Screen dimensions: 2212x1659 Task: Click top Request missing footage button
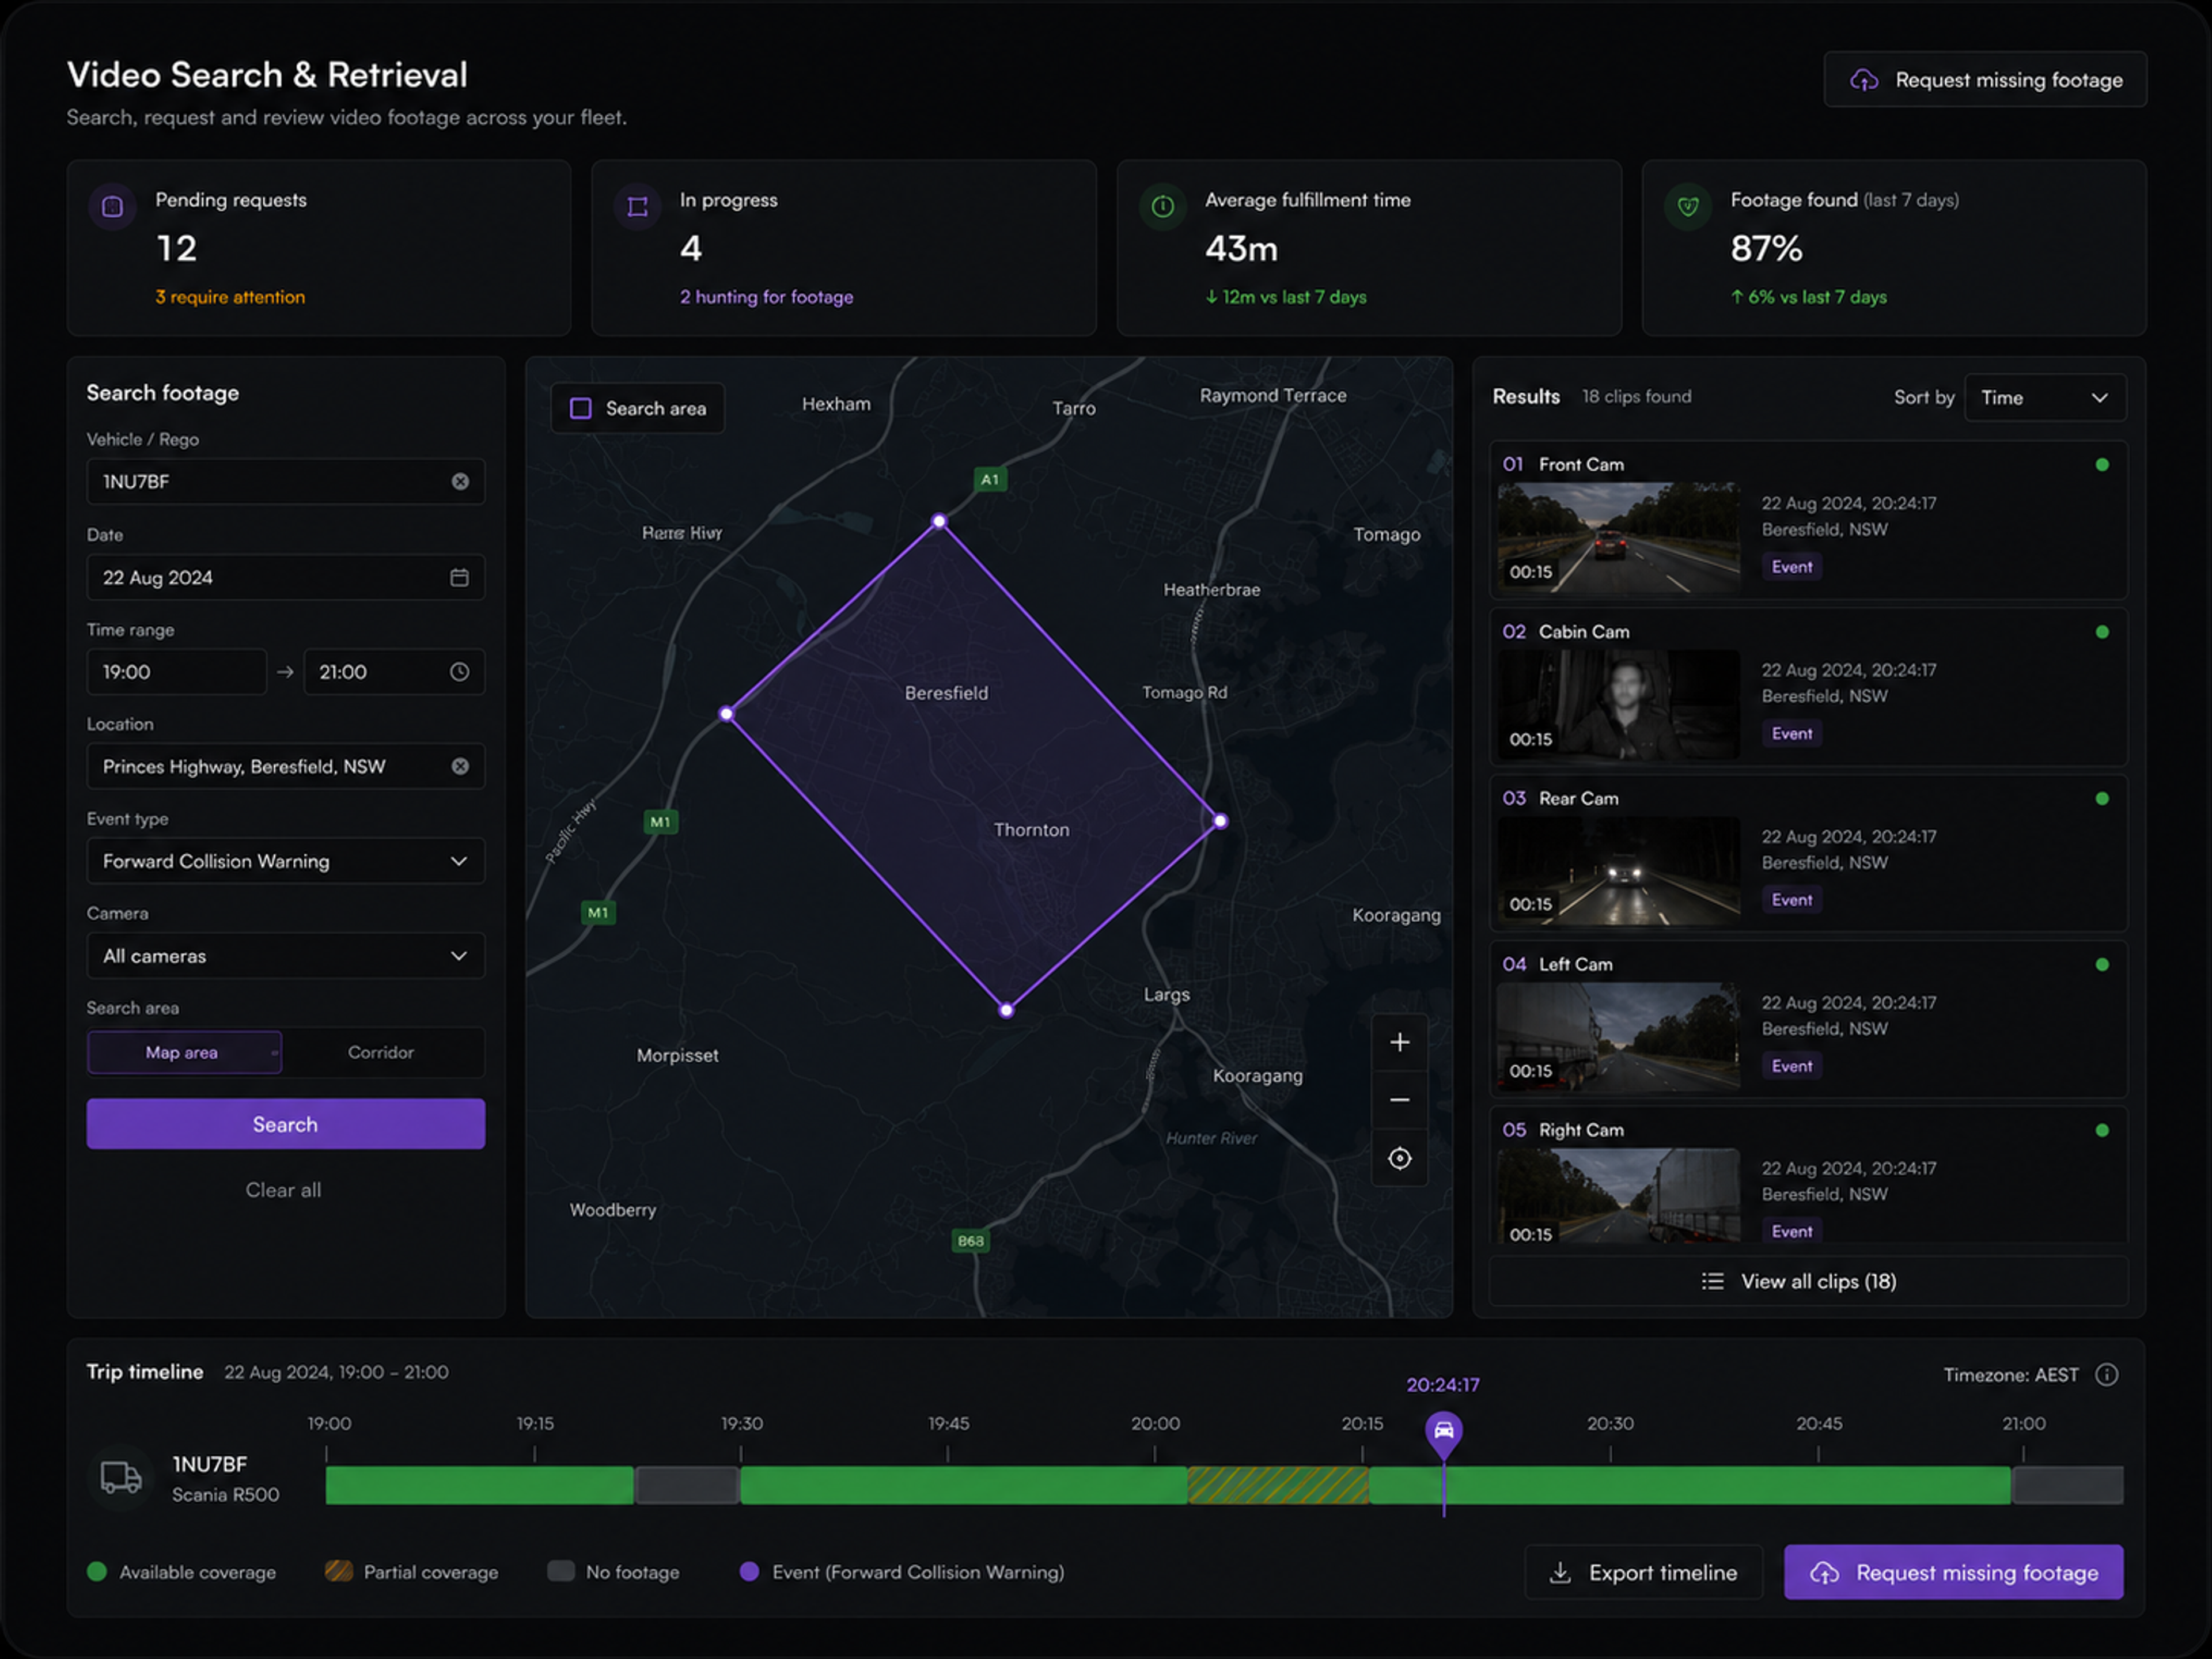click(x=1985, y=80)
